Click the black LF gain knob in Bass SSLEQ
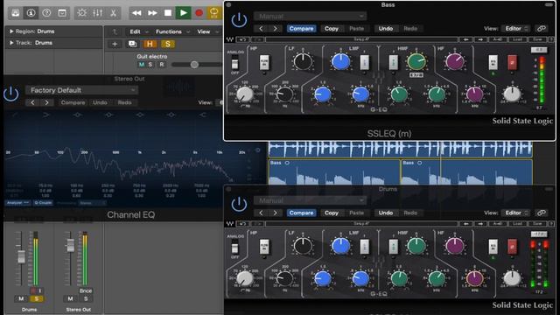The width and height of the screenshot is (560, 315). click(x=303, y=62)
